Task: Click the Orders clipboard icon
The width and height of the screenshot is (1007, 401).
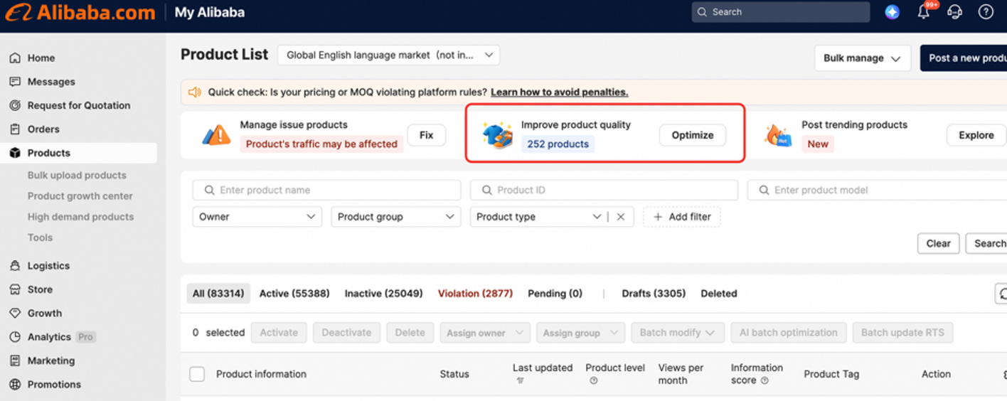Action: 15,129
